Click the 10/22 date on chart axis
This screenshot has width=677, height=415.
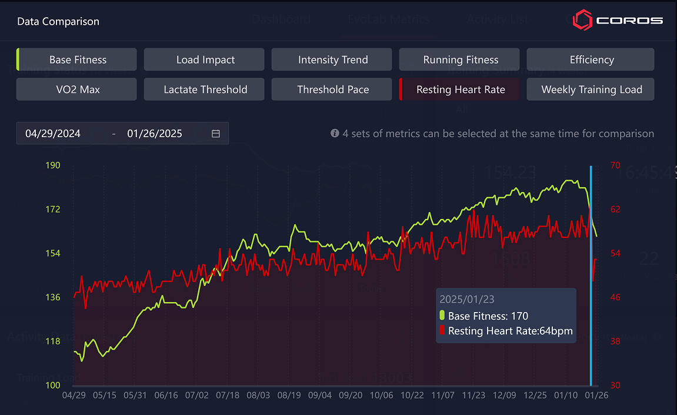click(412, 396)
